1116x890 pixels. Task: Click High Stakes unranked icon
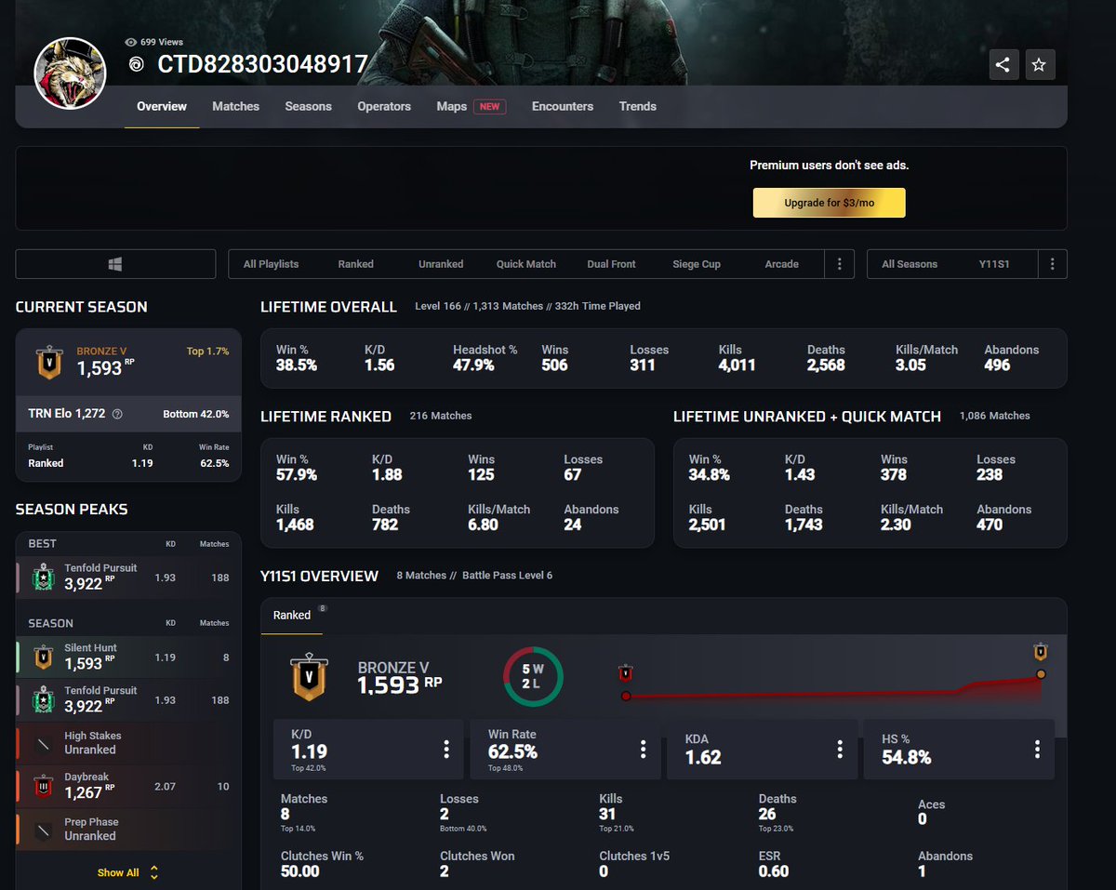point(44,743)
